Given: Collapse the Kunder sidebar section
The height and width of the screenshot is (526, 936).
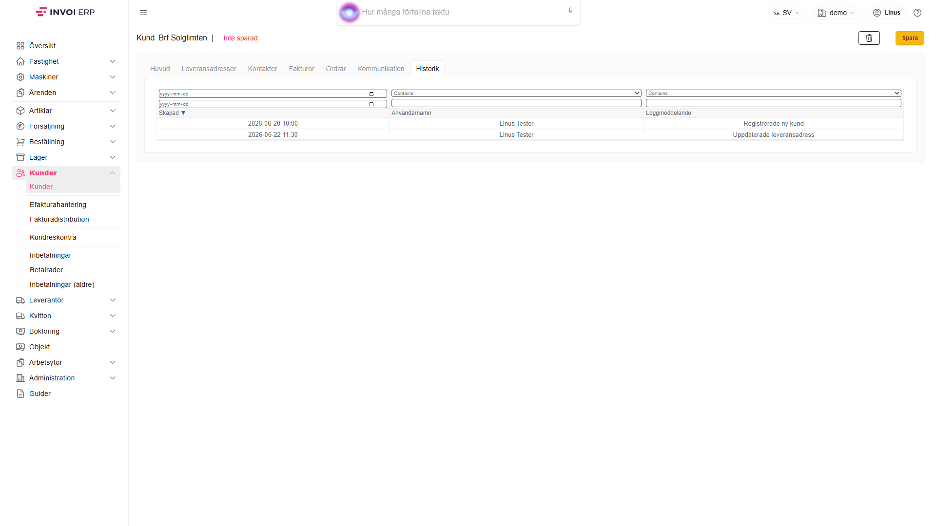Looking at the screenshot, I should (x=113, y=173).
